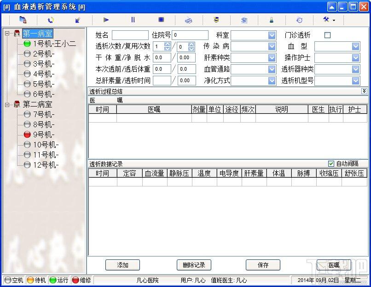Click the circular refresh toolbar icon
This screenshot has width=371, height=287.
coord(51,20)
